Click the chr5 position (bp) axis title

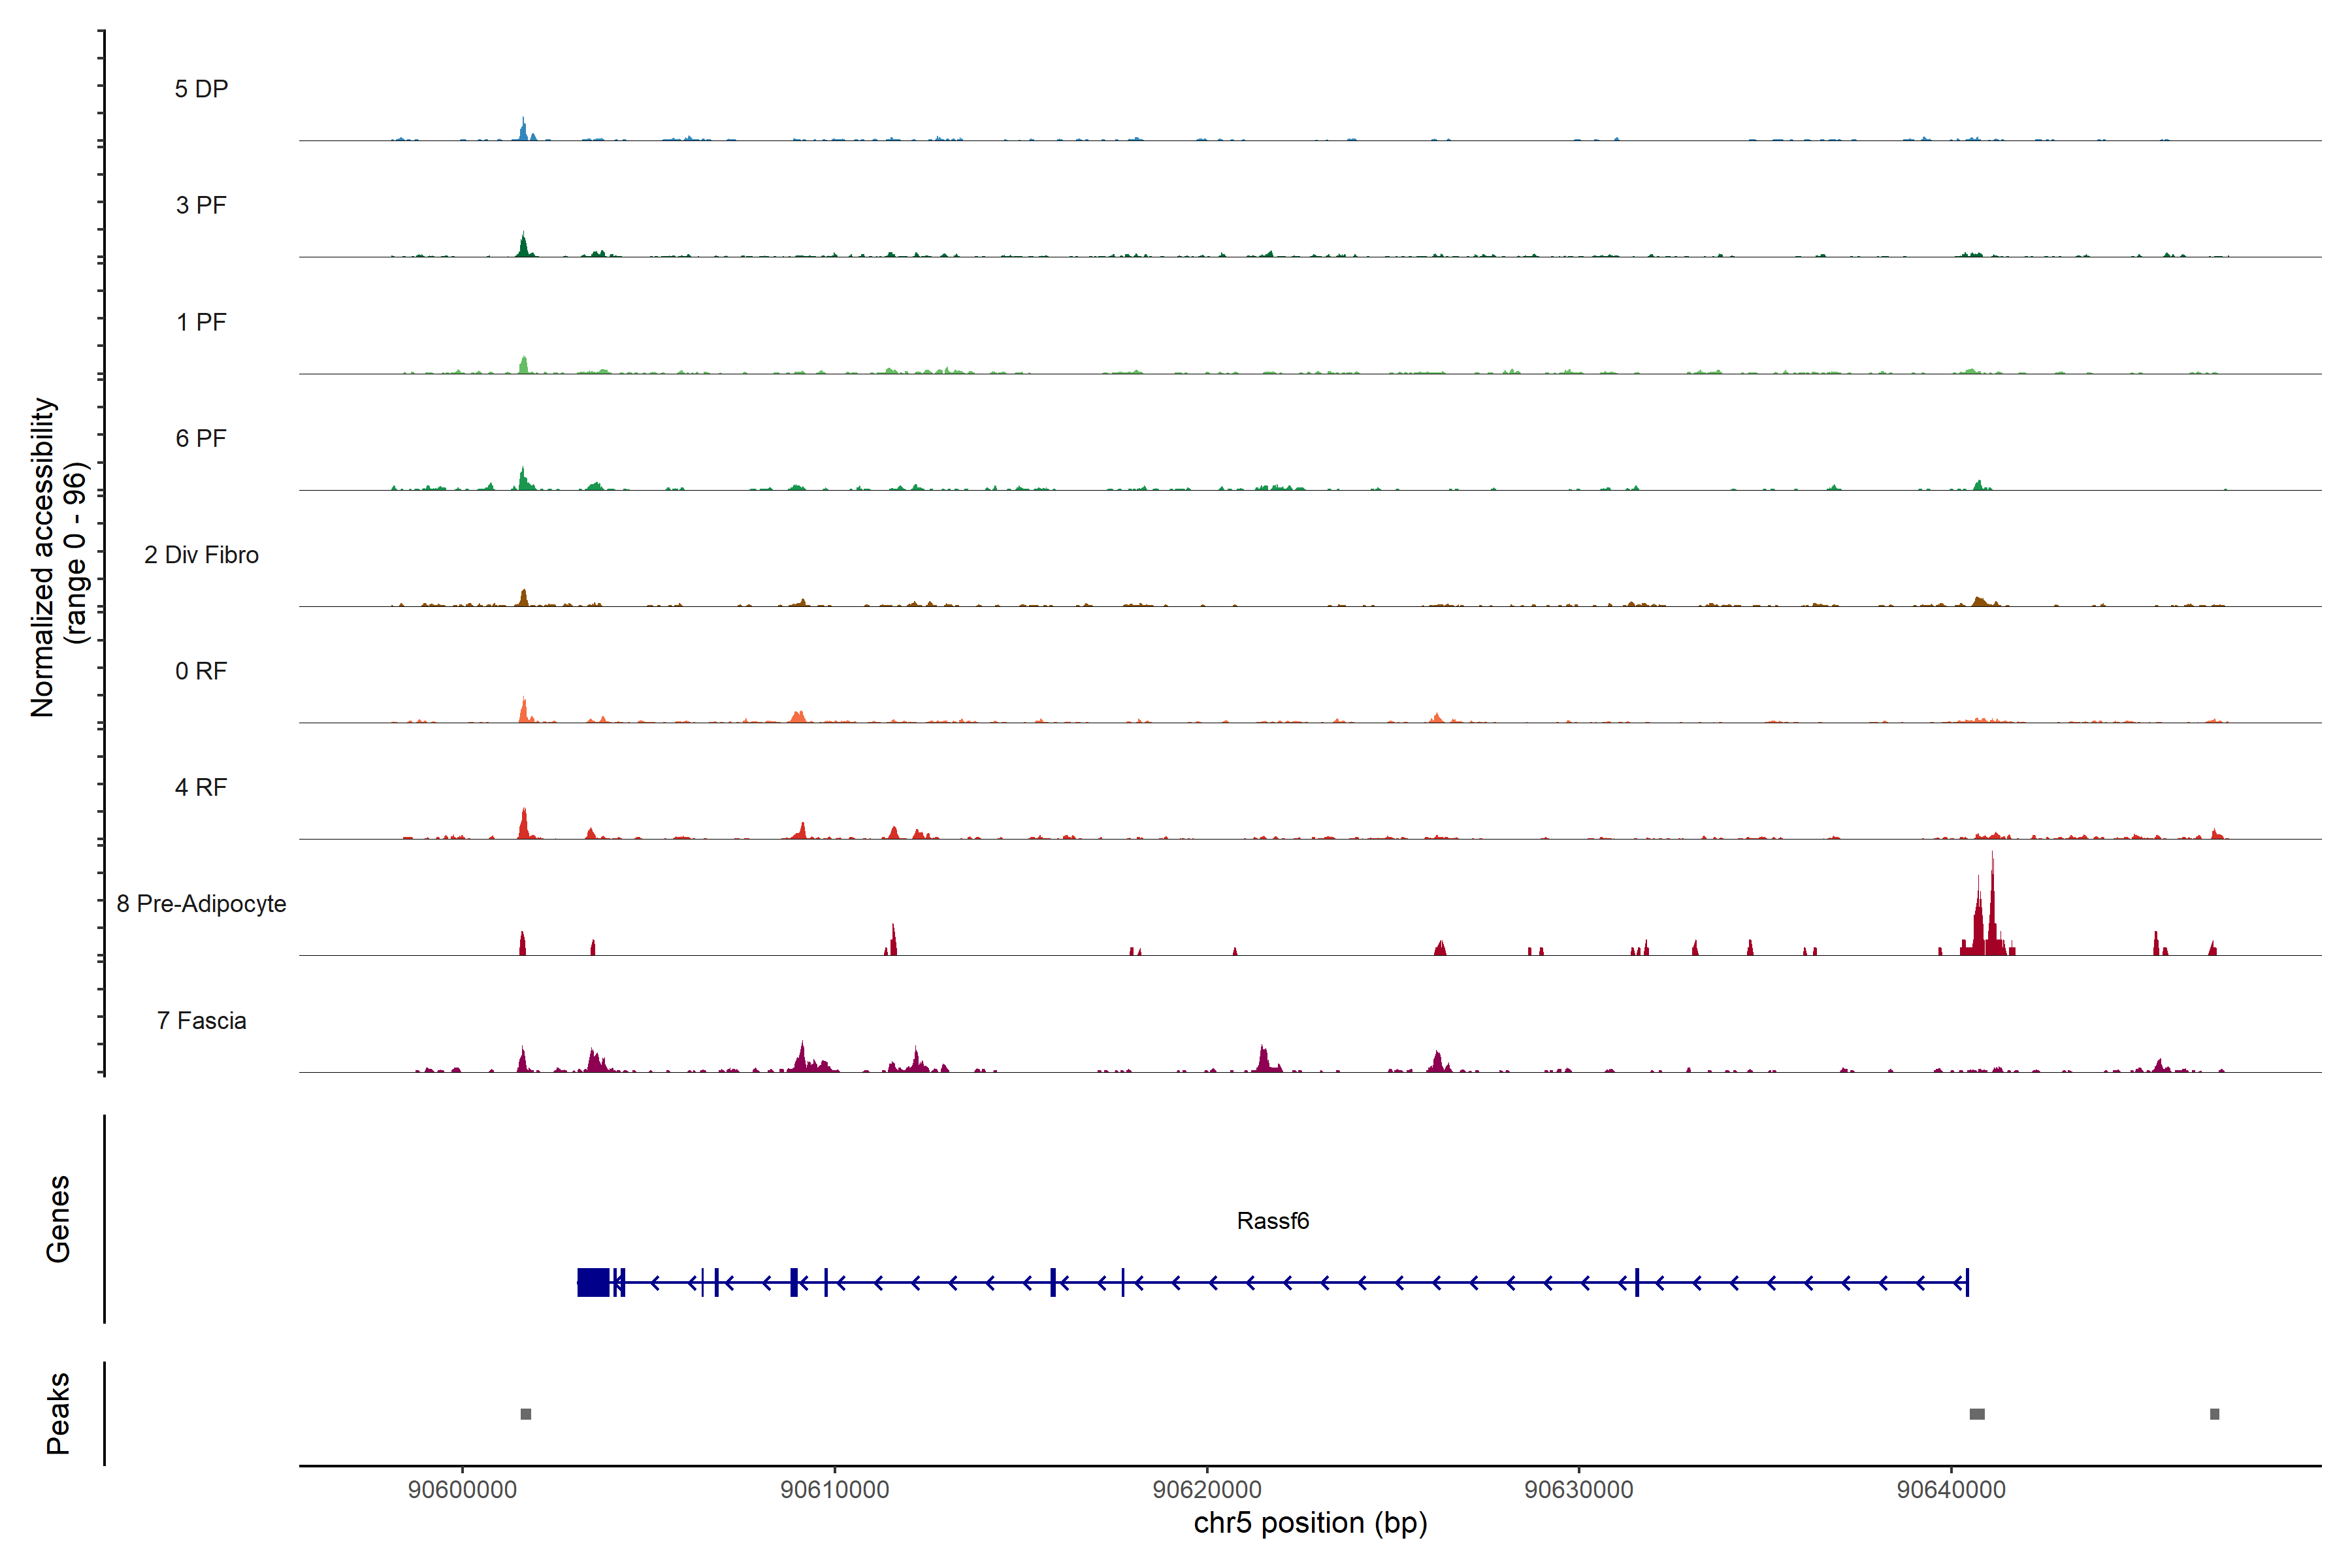(x=1310, y=1524)
